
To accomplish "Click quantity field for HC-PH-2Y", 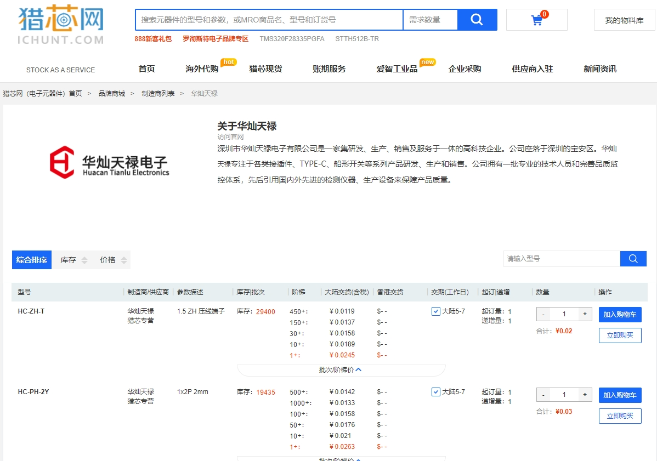I will click(x=564, y=395).
